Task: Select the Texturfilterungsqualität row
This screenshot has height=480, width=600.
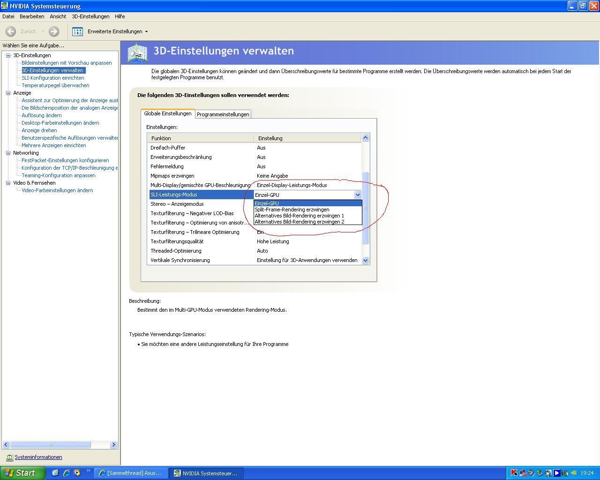Action: 255,241
